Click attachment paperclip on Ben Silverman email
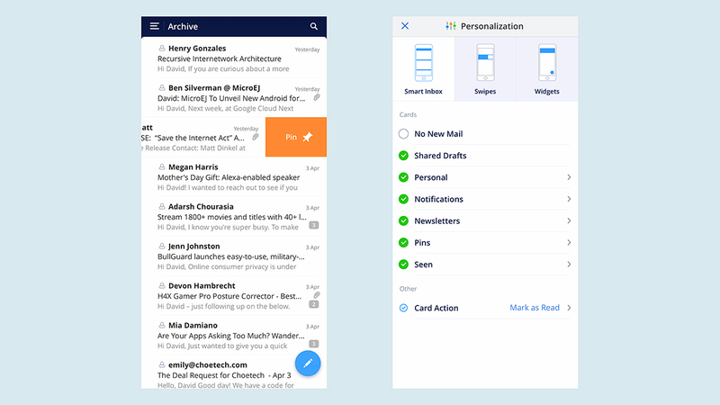Screen dimensions: 720x405 click(x=317, y=98)
